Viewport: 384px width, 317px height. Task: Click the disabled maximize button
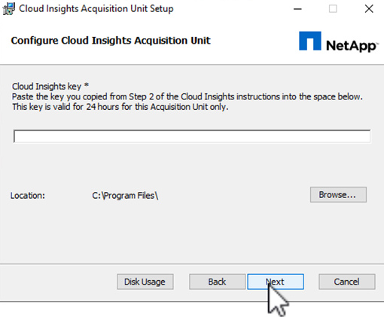click(333, 9)
